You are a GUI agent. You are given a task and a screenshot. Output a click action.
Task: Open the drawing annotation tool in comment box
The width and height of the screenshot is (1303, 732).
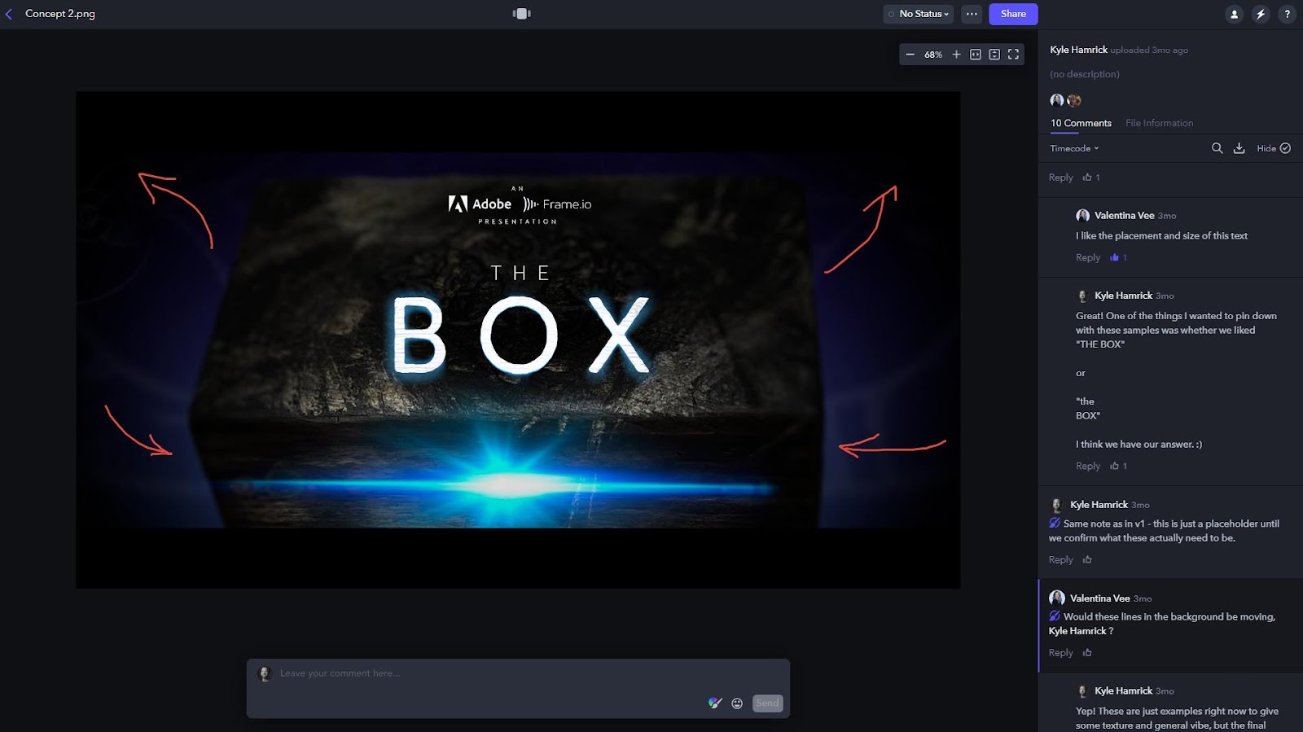pos(715,703)
